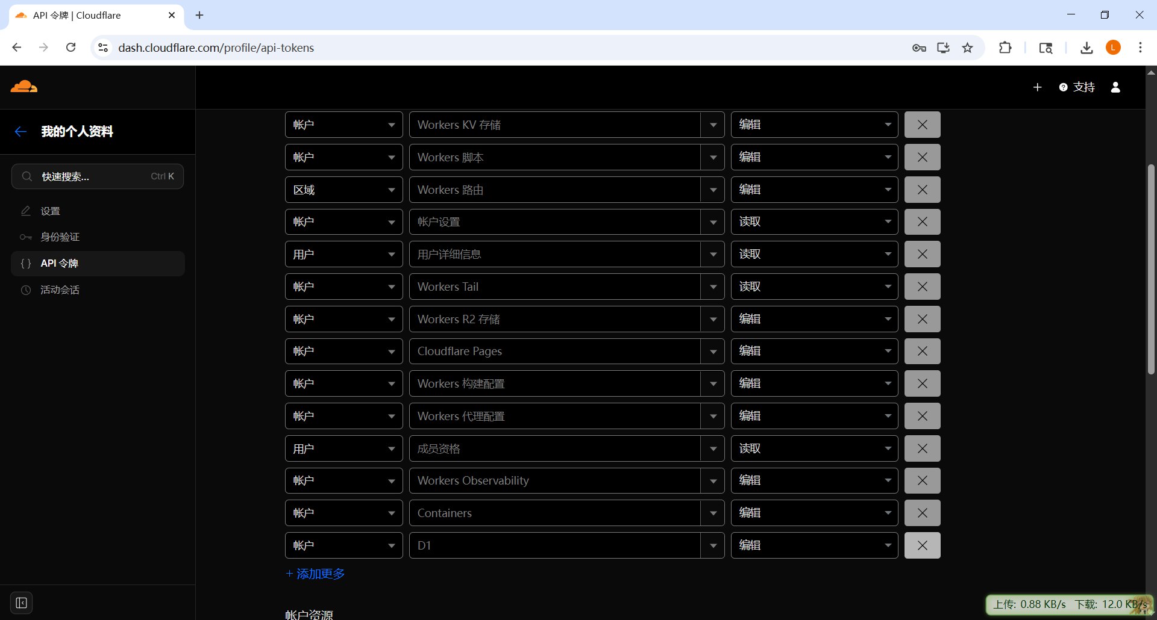Delete the 用户详细信息 permission row
This screenshot has height=620, width=1157.
tap(922, 254)
